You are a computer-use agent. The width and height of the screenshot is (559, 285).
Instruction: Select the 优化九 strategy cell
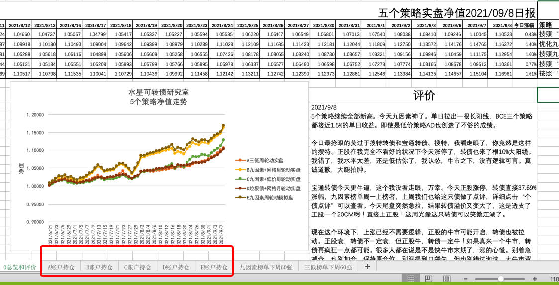point(548,44)
